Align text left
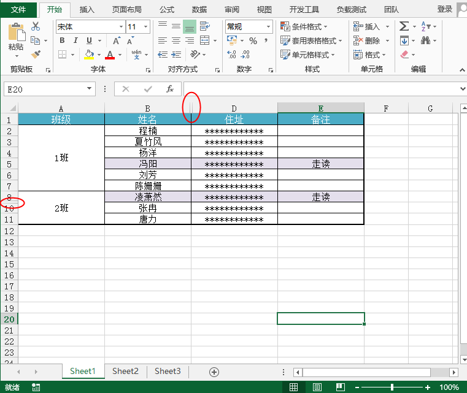This screenshot has height=393, width=467. pyautogui.click(x=163, y=40)
